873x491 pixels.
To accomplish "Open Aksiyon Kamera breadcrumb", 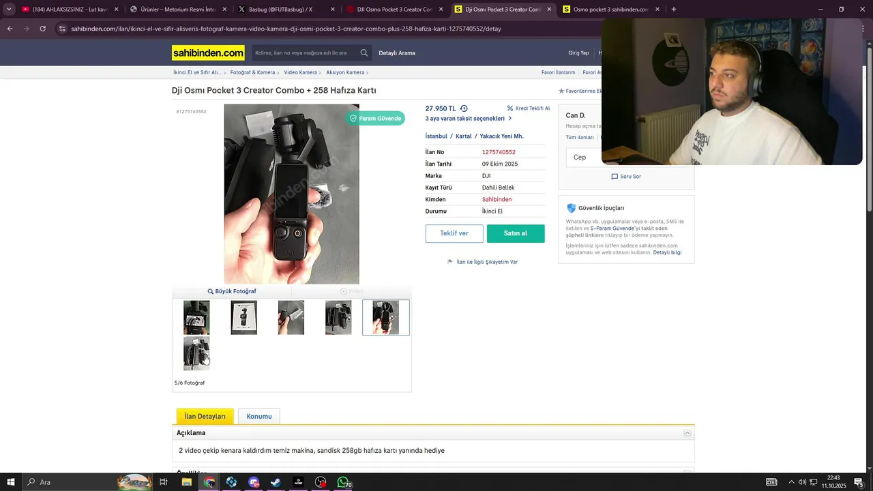I will pos(345,72).
